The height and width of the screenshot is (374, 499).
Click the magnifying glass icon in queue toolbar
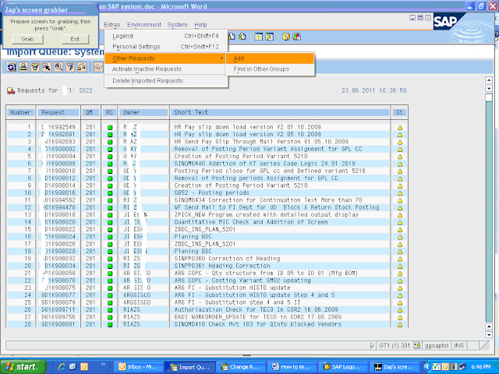[x=58, y=67]
